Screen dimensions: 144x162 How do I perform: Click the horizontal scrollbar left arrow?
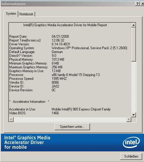tap(11, 120)
